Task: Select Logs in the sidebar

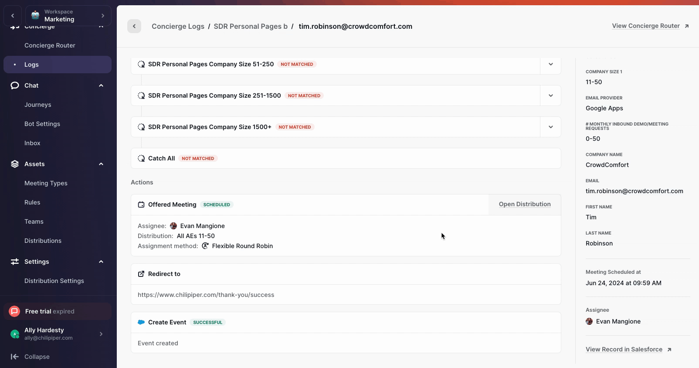Action: pyautogui.click(x=58, y=65)
